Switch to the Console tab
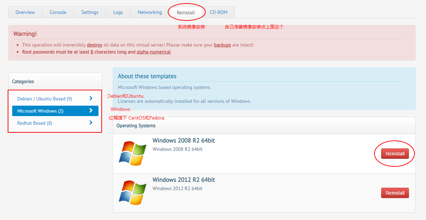The height and width of the screenshot is (220, 426). point(58,12)
